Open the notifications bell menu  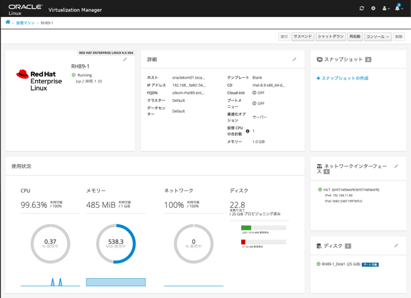(399, 8)
